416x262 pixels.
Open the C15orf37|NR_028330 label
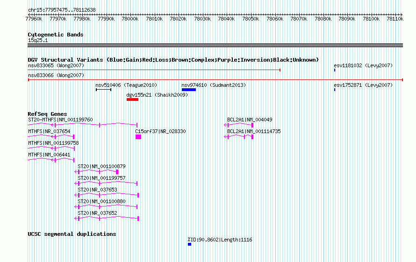click(160, 131)
